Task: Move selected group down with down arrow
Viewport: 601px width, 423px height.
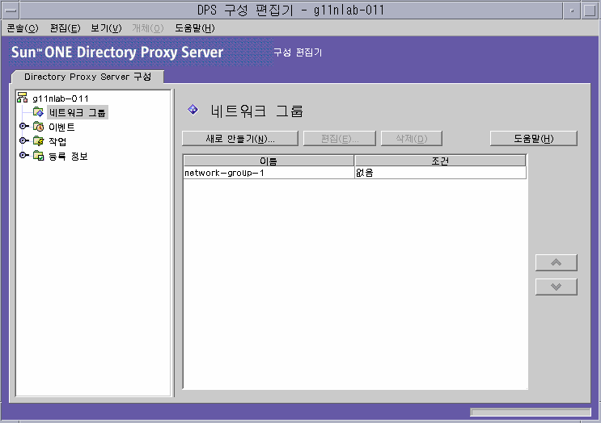Action: (x=557, y=287)
